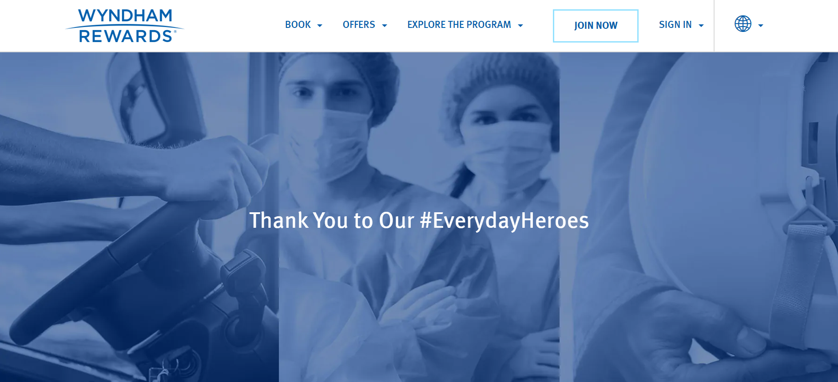Click the WYNDHAM text in the logo
838x382 pixels.
[x=125, y=16]
